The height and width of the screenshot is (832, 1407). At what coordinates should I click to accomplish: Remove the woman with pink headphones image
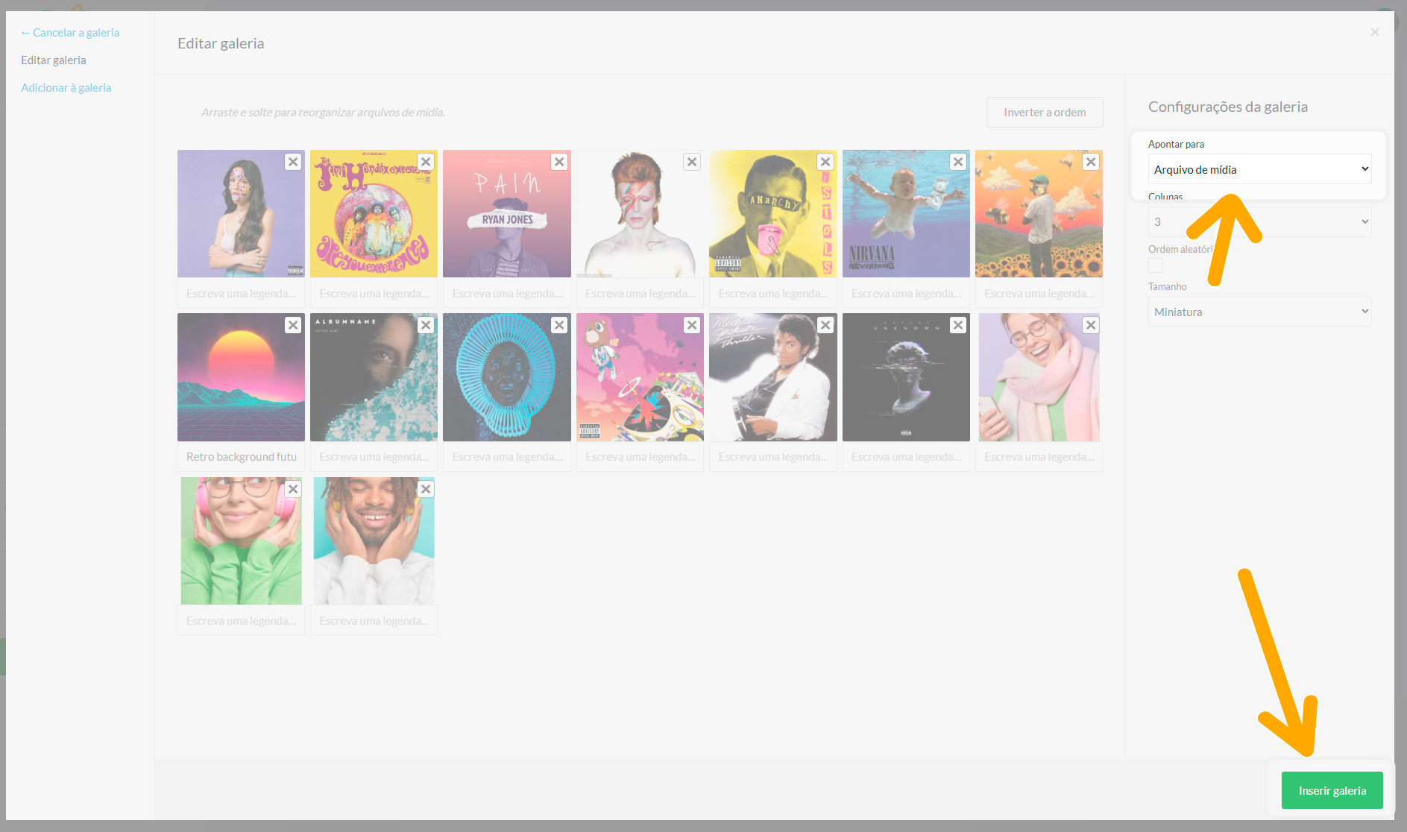[293, 489]
